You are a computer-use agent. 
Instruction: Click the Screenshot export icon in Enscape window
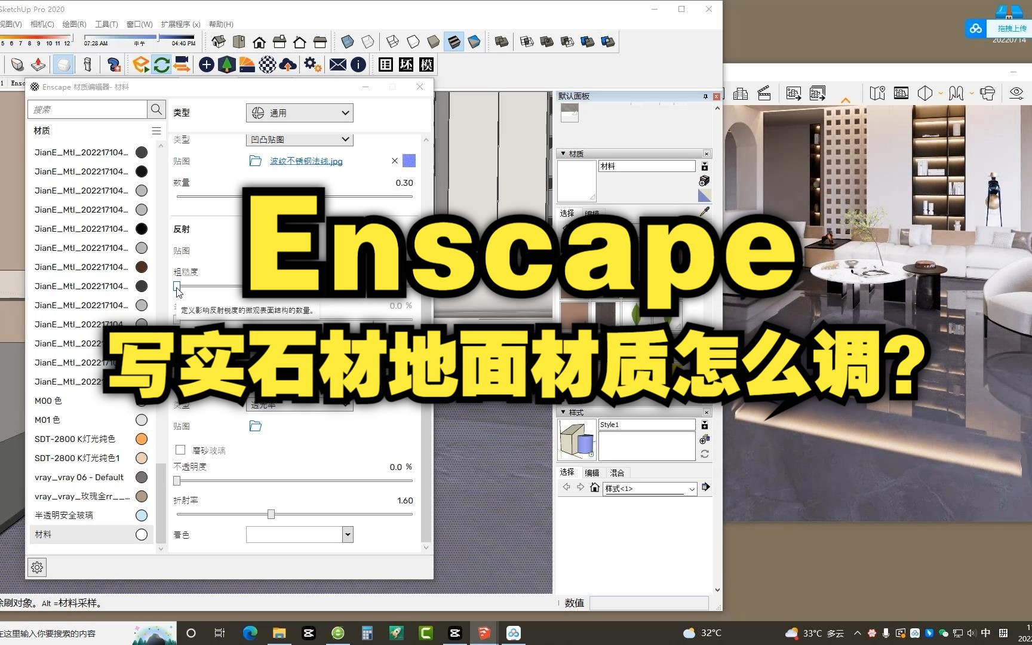click(x=794, y=93)
